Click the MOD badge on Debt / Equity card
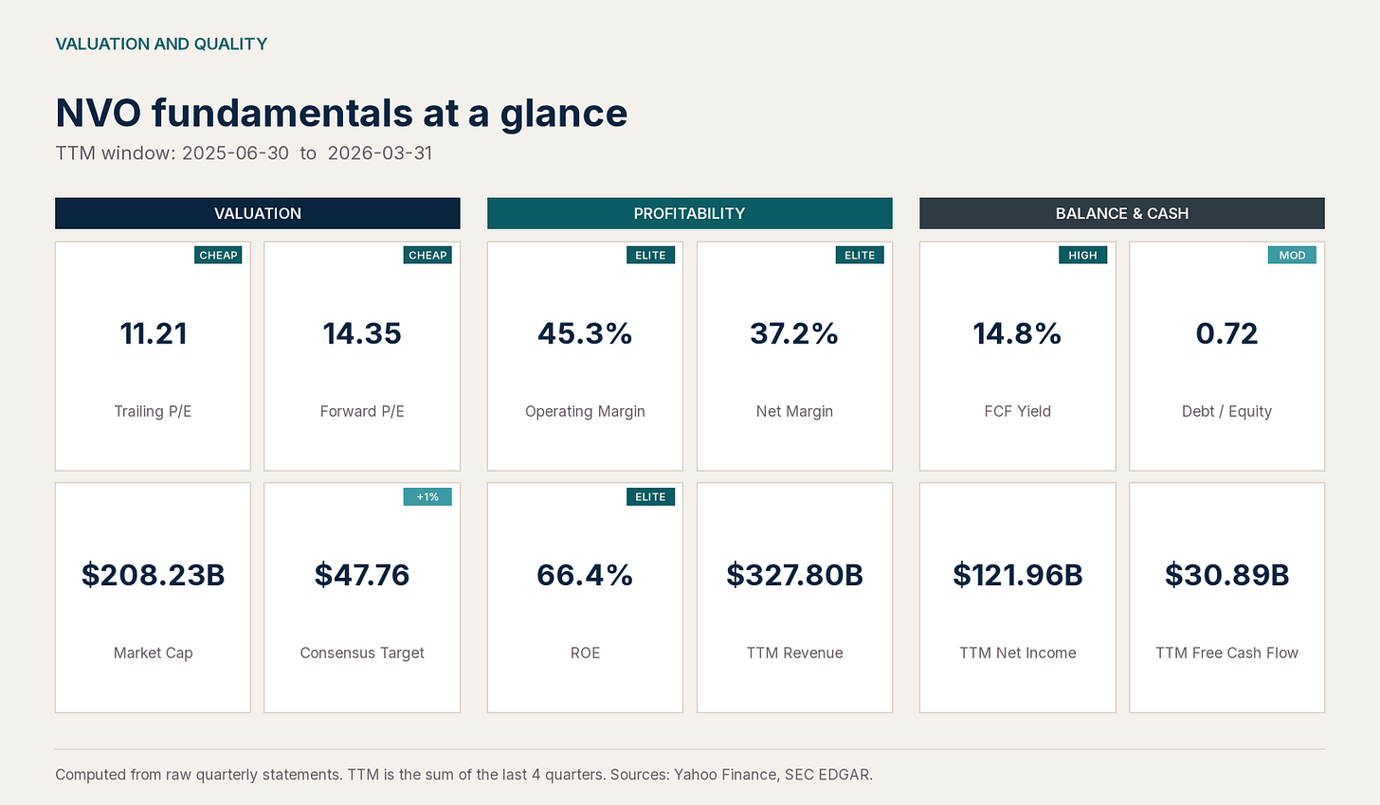Image resolution: width=1380 pixels, height=805 pixels. pyautogui.click(x=1292, y=255)
